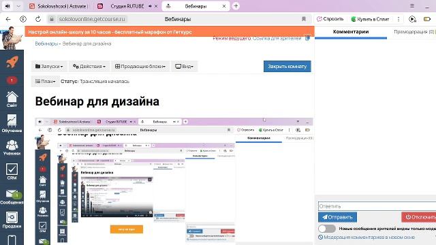Screen dimensions: 436x245
Task: Open the Сообщения envelope icon in sidebar
Action: 12,197
